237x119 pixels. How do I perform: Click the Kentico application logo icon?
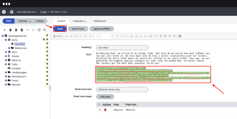click(x=4, y=12)
